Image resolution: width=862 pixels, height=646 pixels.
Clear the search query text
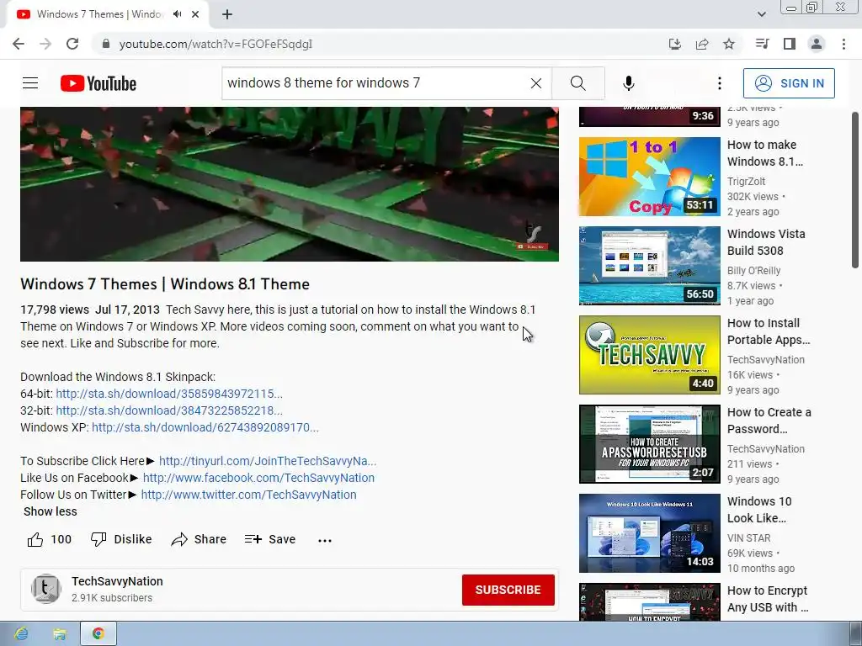(536, 83)
